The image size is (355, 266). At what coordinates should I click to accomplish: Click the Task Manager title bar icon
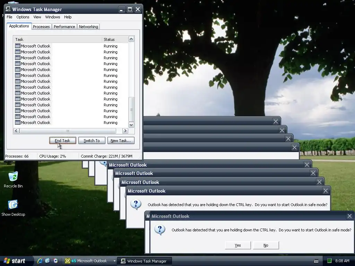pyautogui.click(x=8, y=9)
